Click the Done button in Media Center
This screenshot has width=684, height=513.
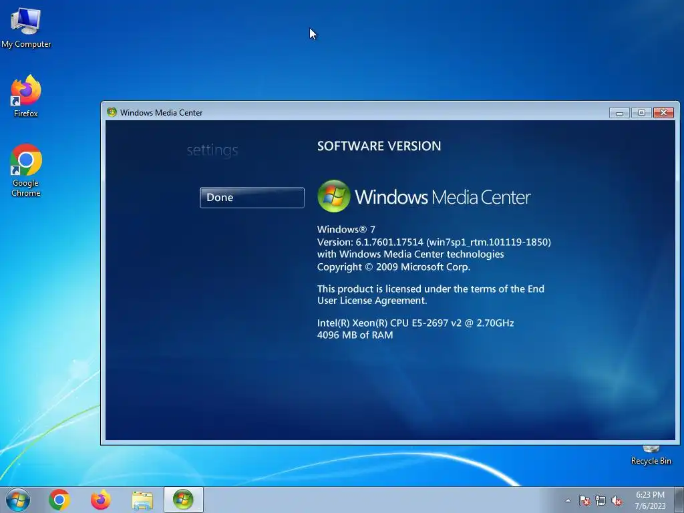(x=252, y=198)
